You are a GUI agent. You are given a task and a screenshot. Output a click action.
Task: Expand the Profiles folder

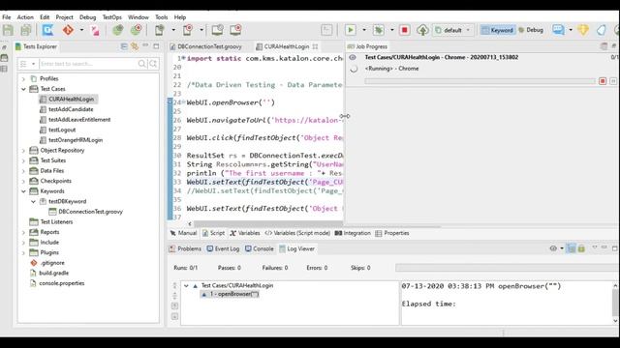pos(23,79)
